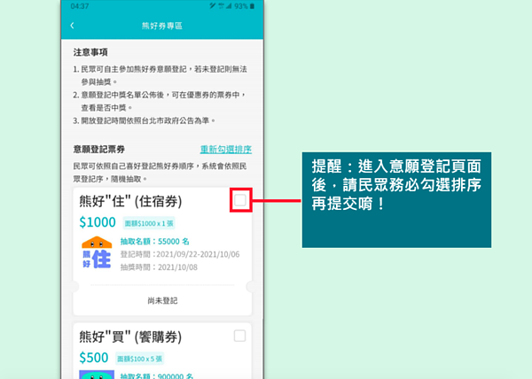Click the $1000 price text
The image size is (532, 379).
(x=98, y=222)
